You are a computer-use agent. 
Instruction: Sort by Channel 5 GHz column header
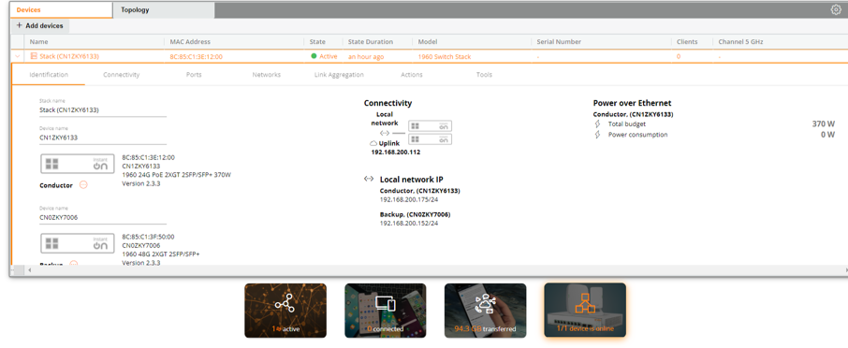740,41
